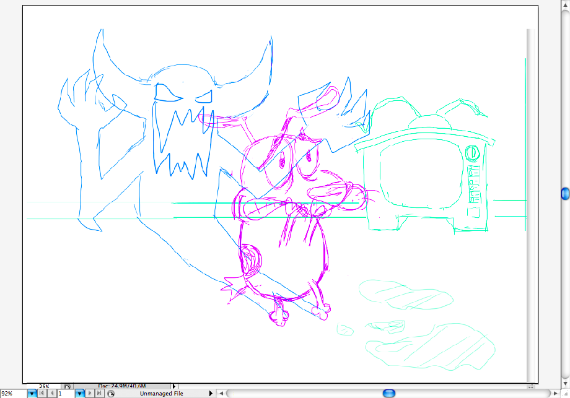Go to the previous page
570x398 pixels.
coord(52,393)
